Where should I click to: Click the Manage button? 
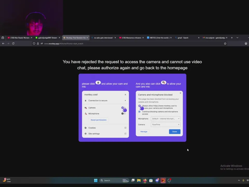click(144, 131)
